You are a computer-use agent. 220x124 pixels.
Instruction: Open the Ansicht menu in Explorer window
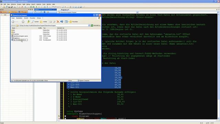(x=26, y=18)
